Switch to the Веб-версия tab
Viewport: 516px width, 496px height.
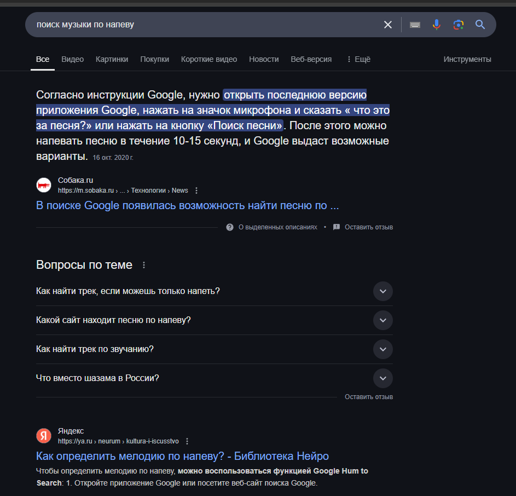311,59
